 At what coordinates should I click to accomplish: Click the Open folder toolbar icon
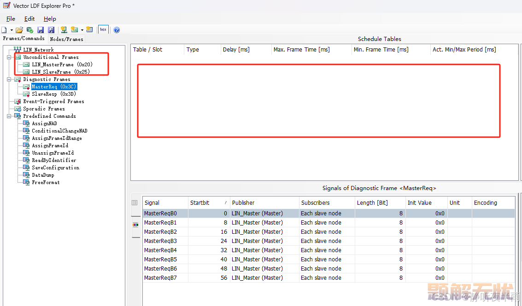[19, 30]
